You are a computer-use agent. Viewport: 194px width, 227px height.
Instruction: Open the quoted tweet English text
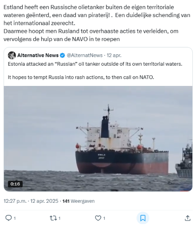[95, 71]
